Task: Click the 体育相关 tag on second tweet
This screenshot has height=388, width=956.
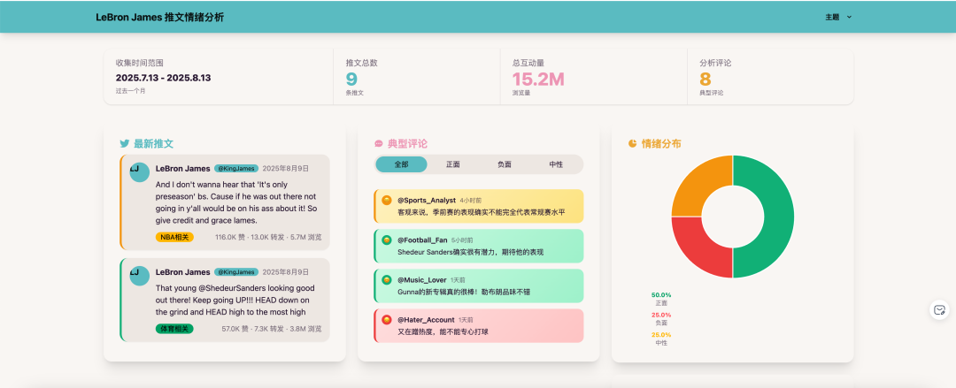Action: click(x=174, y=329)
